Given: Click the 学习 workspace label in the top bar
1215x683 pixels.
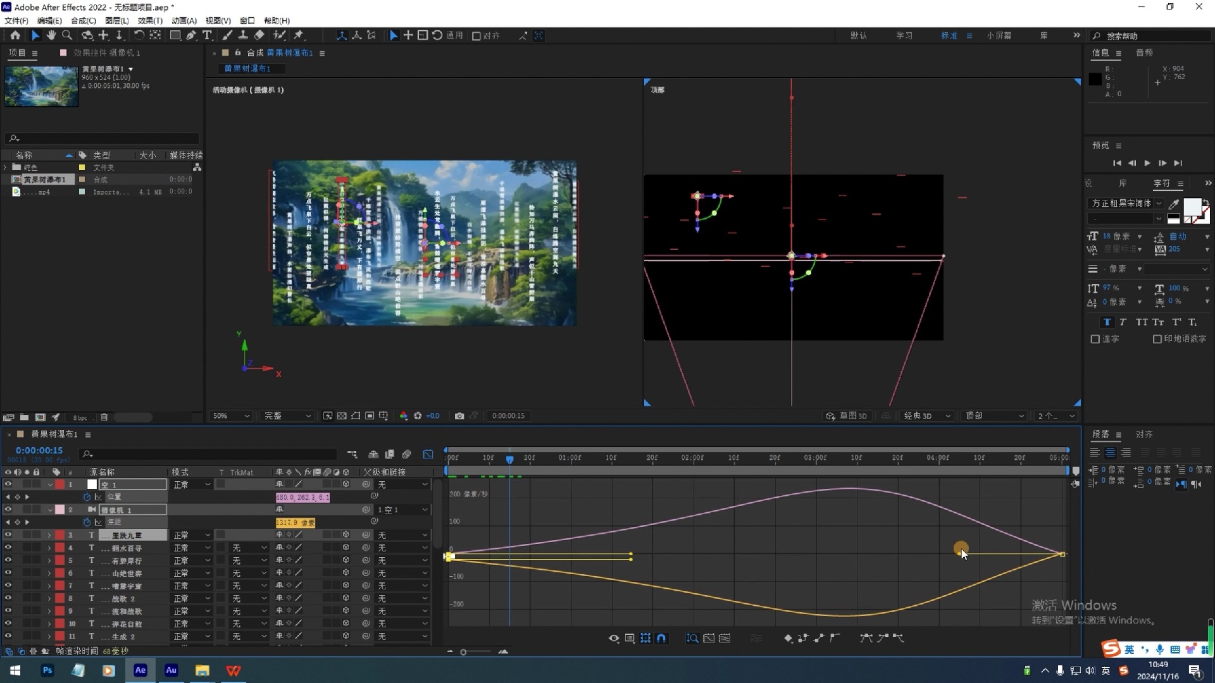Looking at the screenshot, I should coord(904,35).
